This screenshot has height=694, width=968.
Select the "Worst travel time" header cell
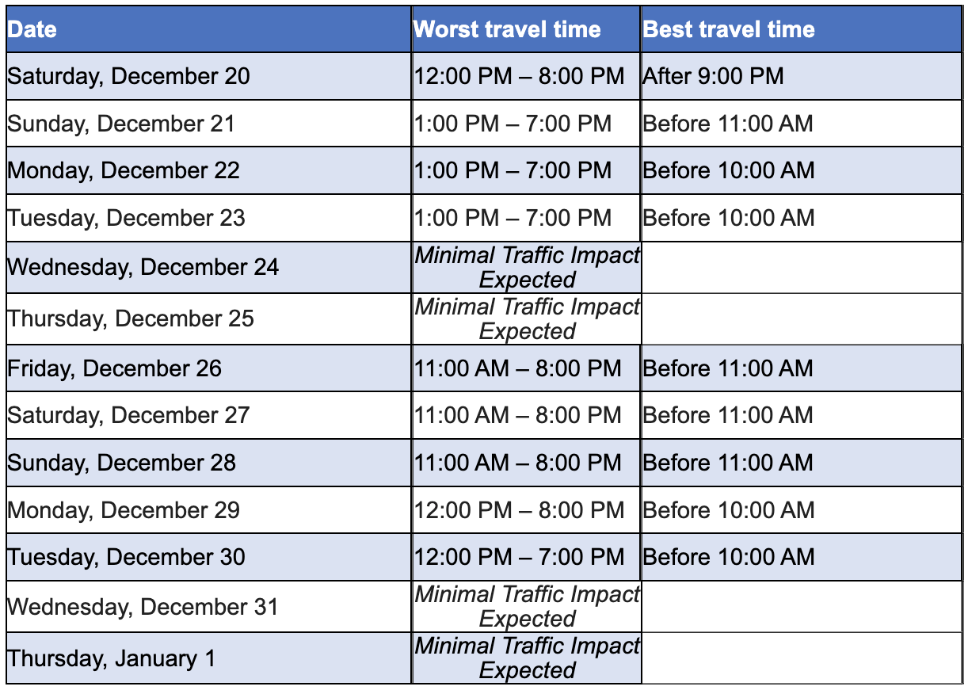[x=507, y=30]
